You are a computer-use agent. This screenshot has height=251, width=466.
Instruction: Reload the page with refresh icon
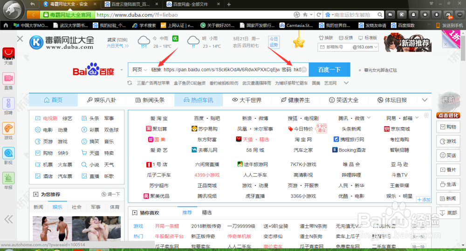(x=319, y=14)
